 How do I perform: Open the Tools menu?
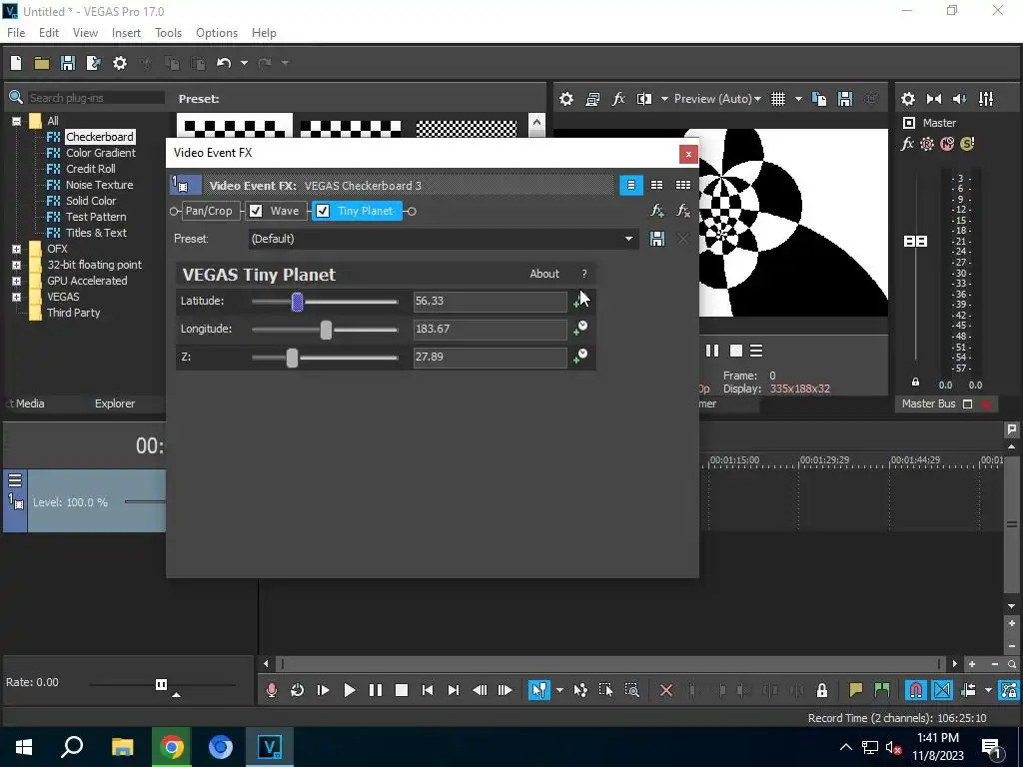coord(168,33)
